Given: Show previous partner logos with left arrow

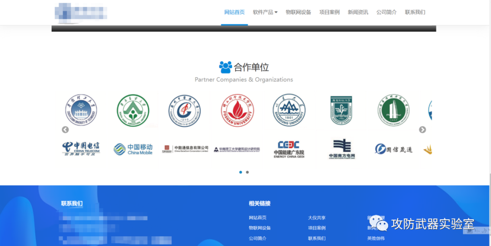Looking at the screenshot, I should tap(65, 130).
